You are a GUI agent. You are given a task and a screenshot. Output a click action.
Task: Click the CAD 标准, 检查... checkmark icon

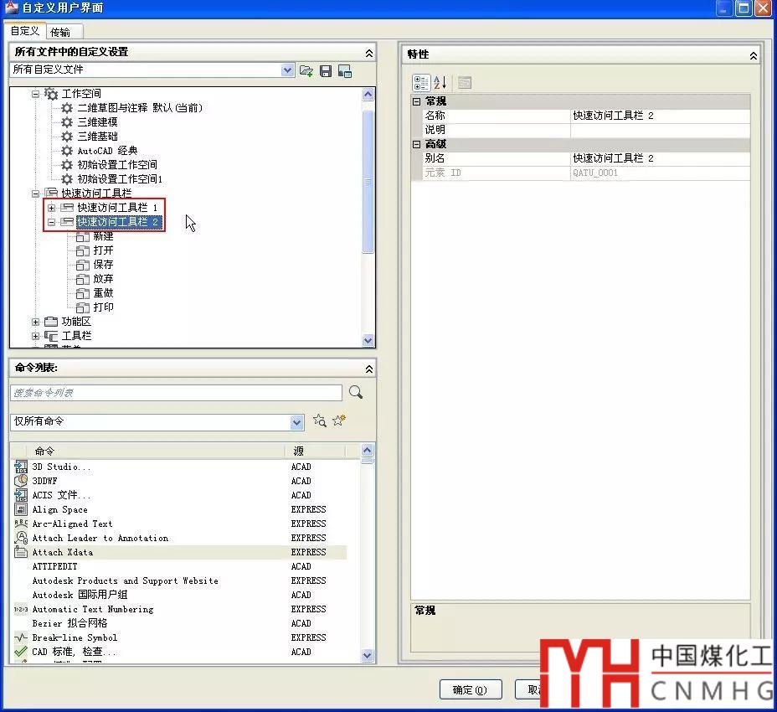21,652
